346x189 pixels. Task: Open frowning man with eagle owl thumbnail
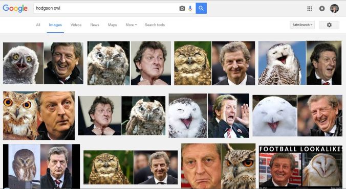pos(219,166)
